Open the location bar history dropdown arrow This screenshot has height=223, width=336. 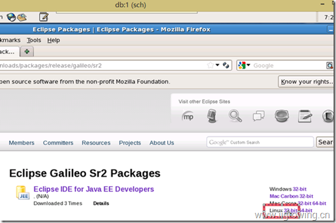218,65
